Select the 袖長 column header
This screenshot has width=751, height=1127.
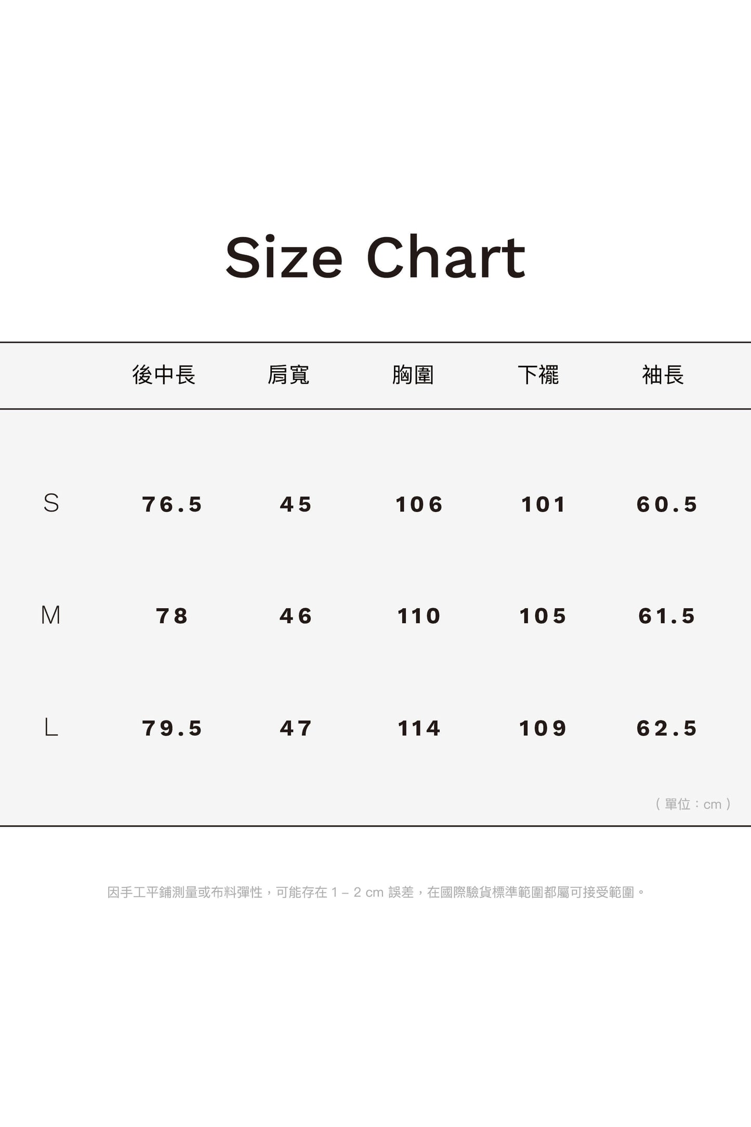click(663, 375)
